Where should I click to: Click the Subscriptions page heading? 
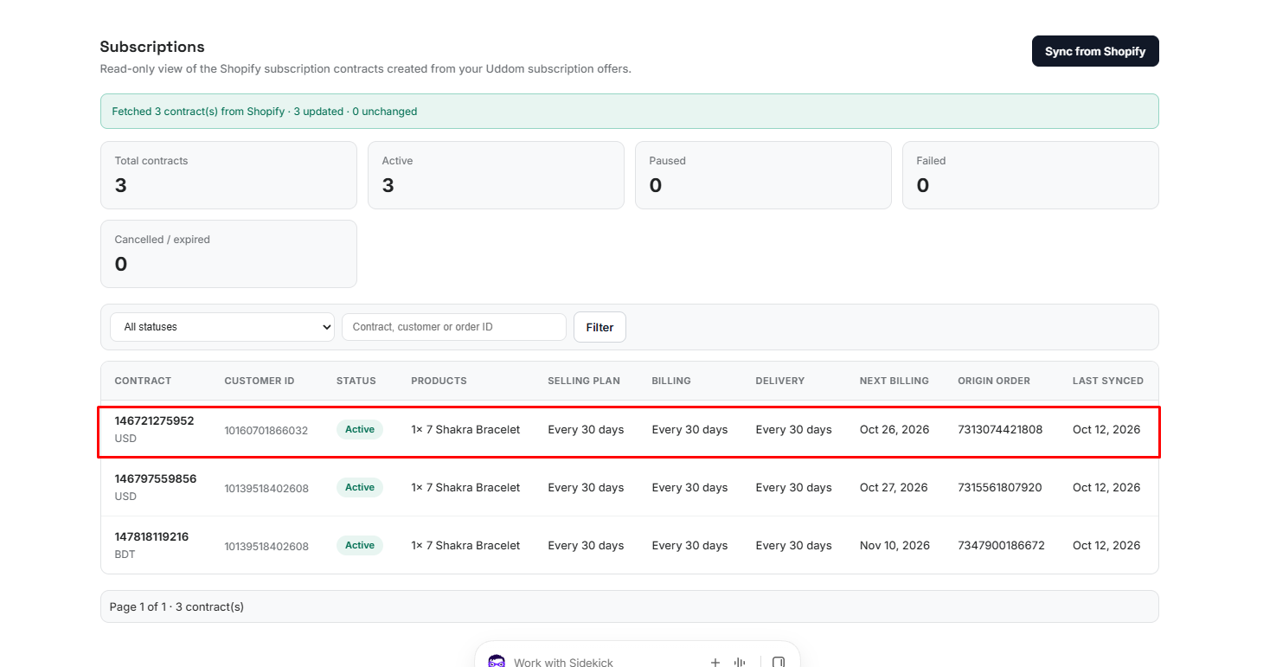[x=152, y=47]
